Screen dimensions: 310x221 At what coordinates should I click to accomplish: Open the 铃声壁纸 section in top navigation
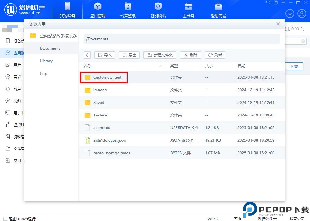coord(128,9)
